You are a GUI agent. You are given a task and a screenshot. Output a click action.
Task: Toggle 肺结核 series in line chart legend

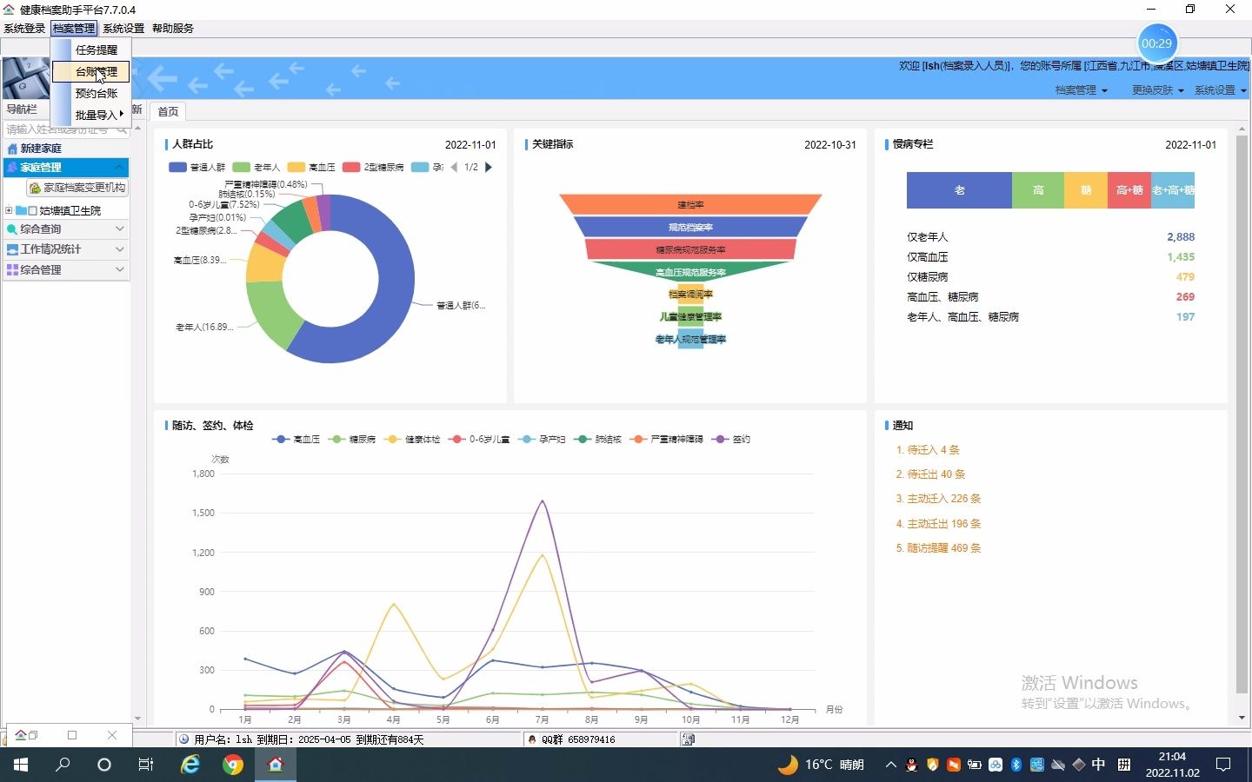(598, 440)
